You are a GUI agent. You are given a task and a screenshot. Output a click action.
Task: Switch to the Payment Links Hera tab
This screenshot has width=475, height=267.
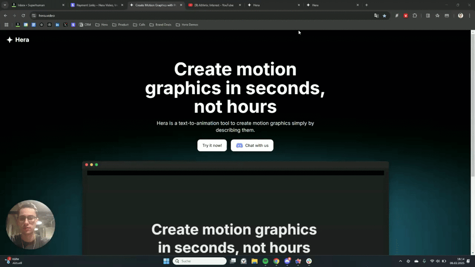pyautogui.click(x=95, y=5)
